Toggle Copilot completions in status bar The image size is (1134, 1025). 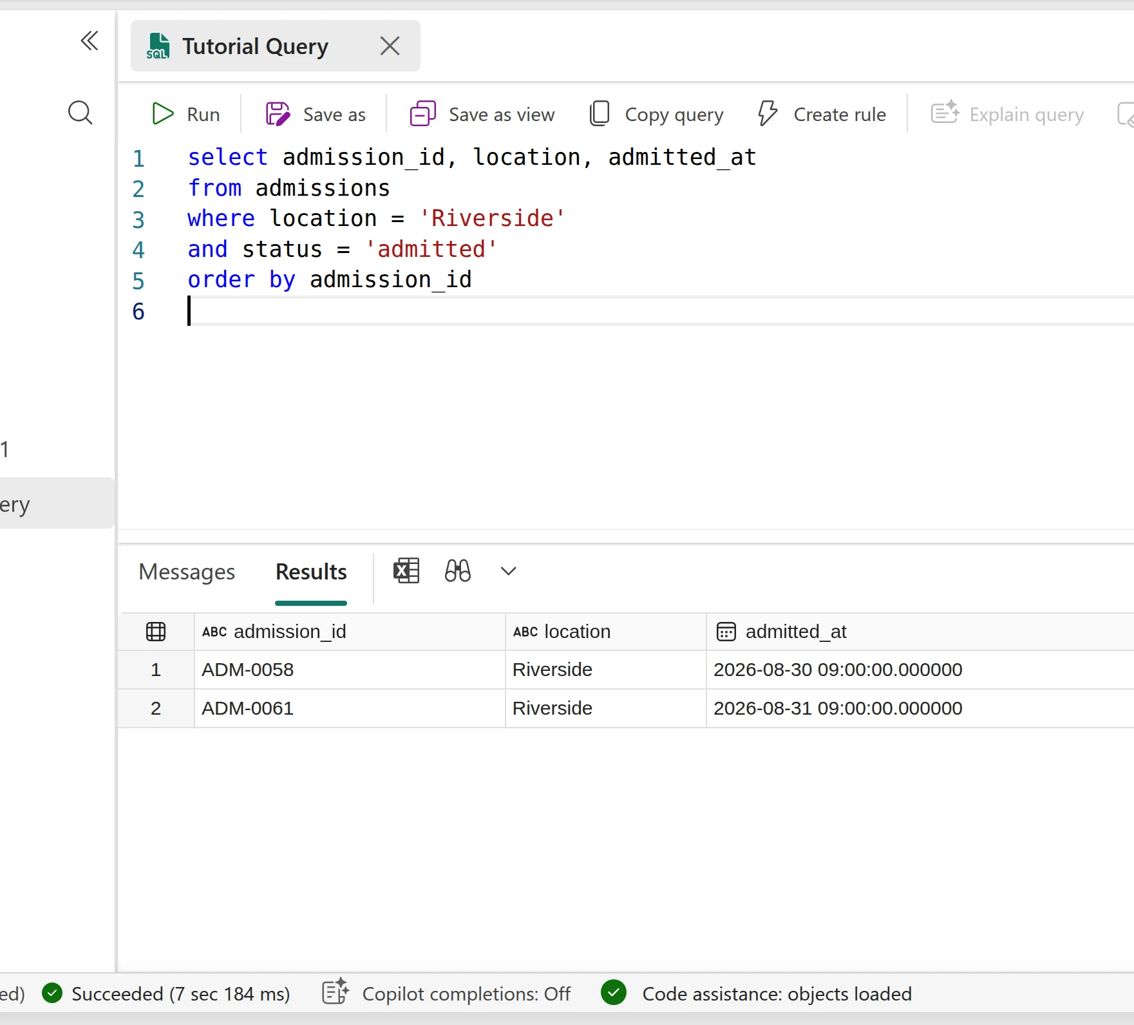tap(446, 993)
